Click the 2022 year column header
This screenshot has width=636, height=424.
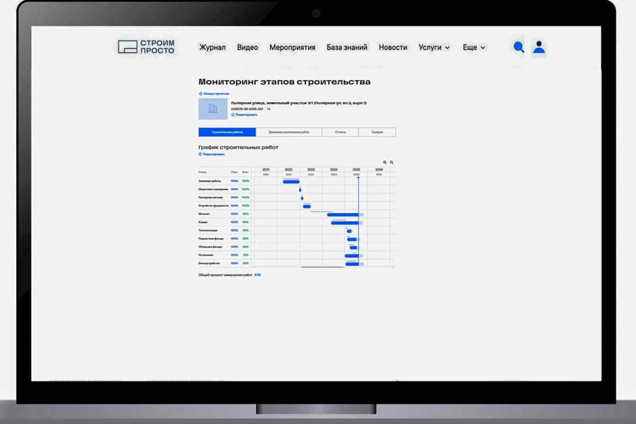click(x=288, y=170)
